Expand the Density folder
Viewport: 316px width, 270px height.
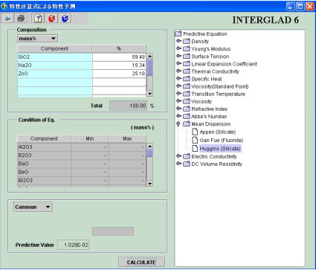[x=178, y=41]
